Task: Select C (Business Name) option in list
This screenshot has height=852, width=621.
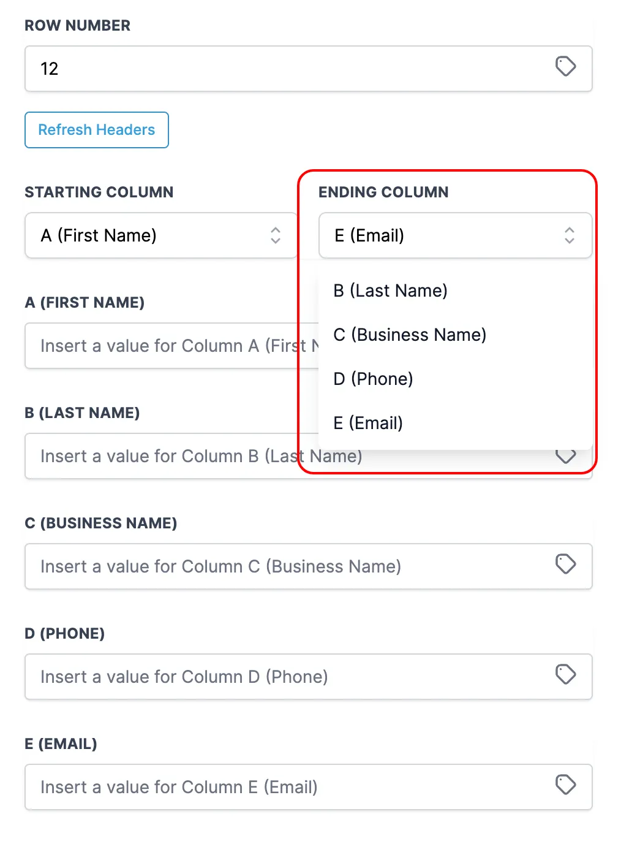Action: pos(410,335)
